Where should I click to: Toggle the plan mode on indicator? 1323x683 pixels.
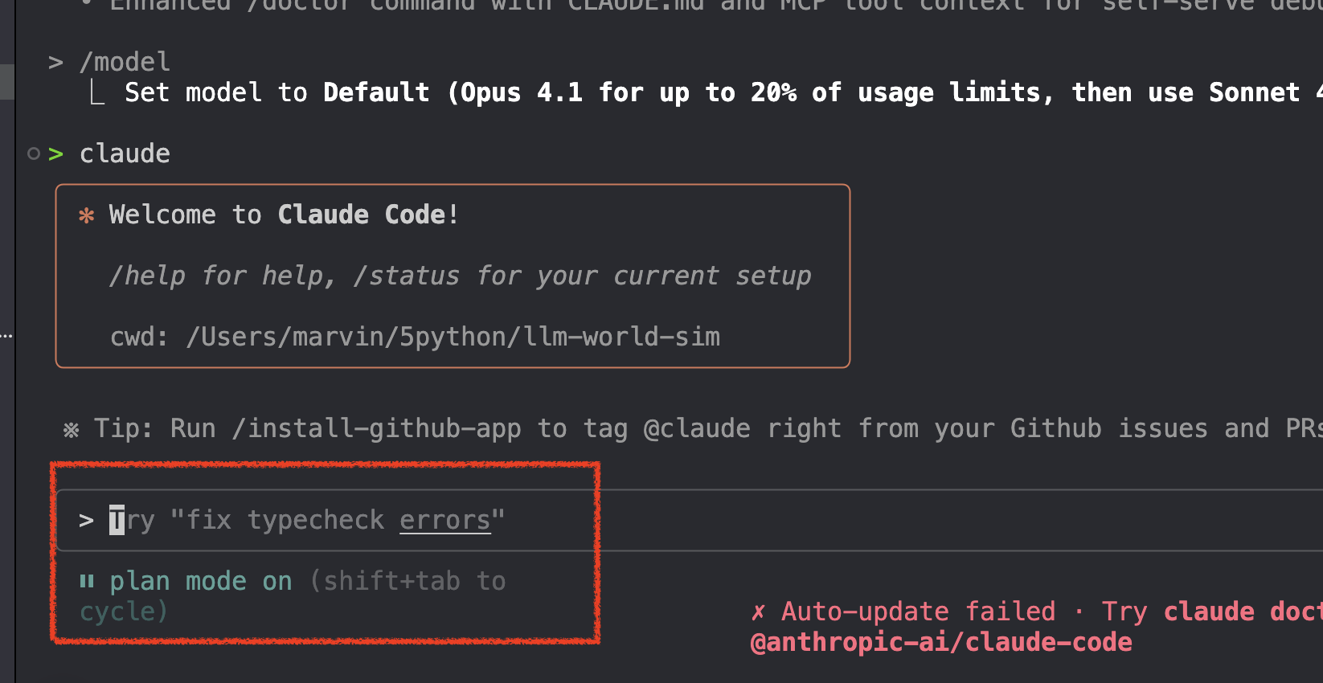click(201, 581)
